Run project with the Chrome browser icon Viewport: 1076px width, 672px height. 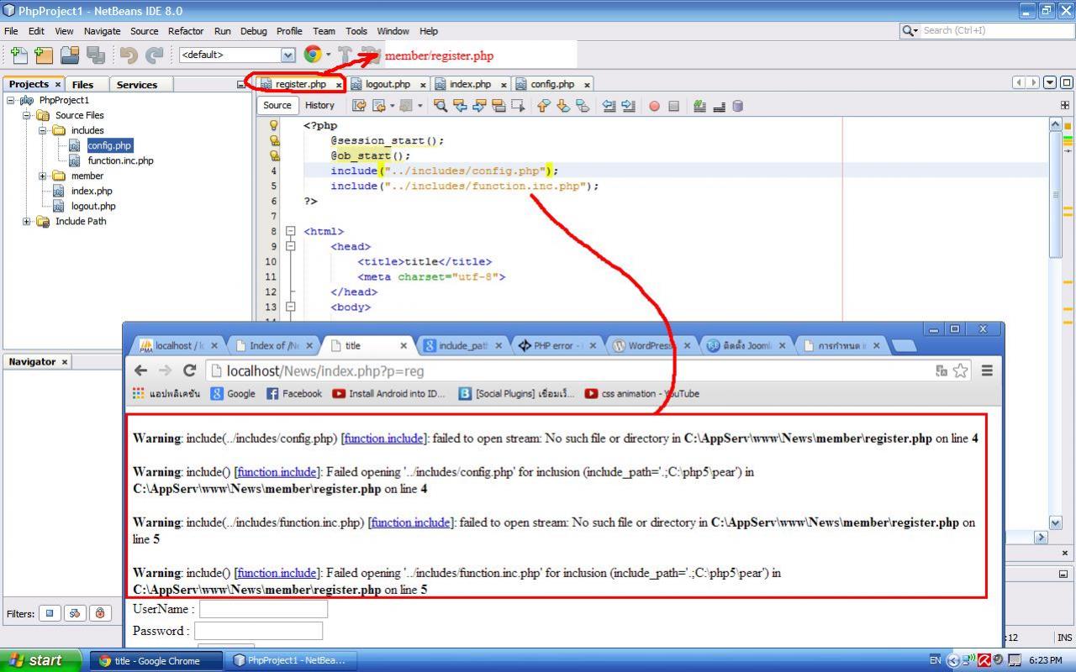coord(313,55)
